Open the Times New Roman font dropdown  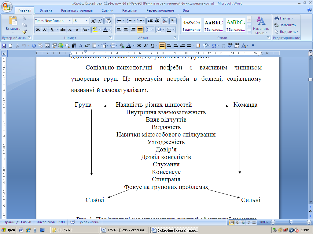[70, 21]
